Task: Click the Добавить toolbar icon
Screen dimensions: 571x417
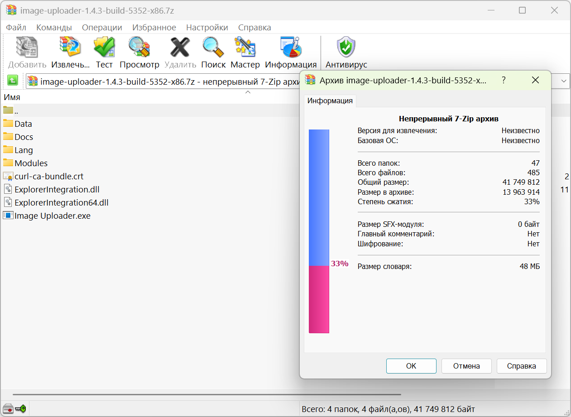Action: [x=27, y=47]
